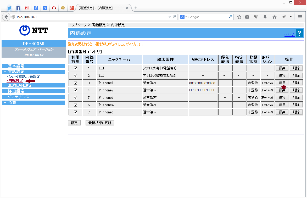Viewport: 307px width, 198px height.
Task: Edit the IP phone1 entry
Action: click(x=282, y=83)
